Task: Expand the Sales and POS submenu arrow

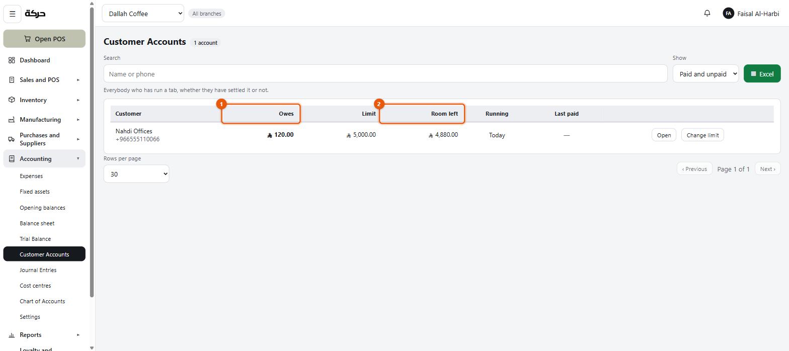Action: point(78,80)
